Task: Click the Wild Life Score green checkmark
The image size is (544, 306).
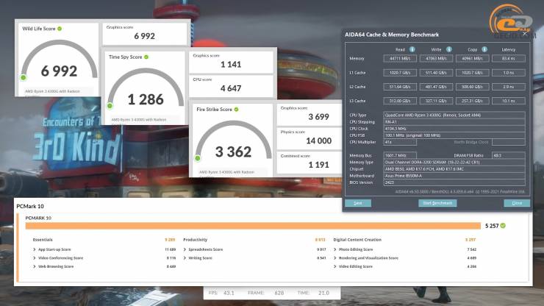Action: click(60, 29)
